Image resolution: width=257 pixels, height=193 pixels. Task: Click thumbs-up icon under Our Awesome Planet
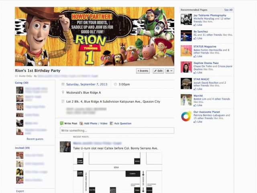click(195, 122)
